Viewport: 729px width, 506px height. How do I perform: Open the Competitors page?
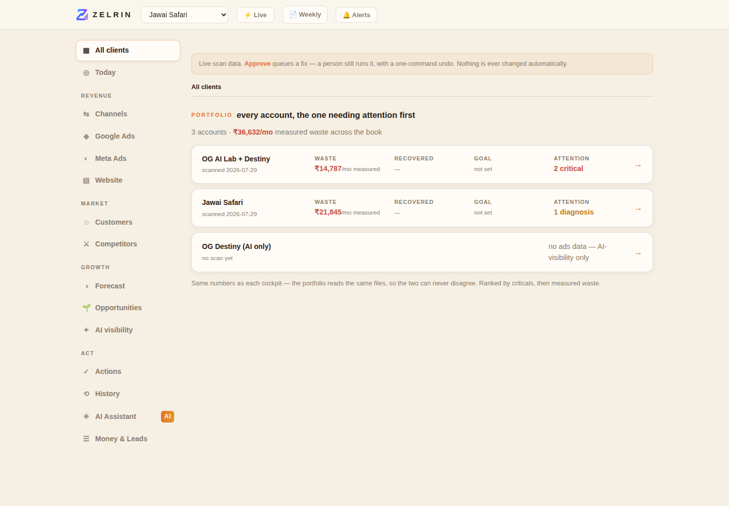[128, 244]
